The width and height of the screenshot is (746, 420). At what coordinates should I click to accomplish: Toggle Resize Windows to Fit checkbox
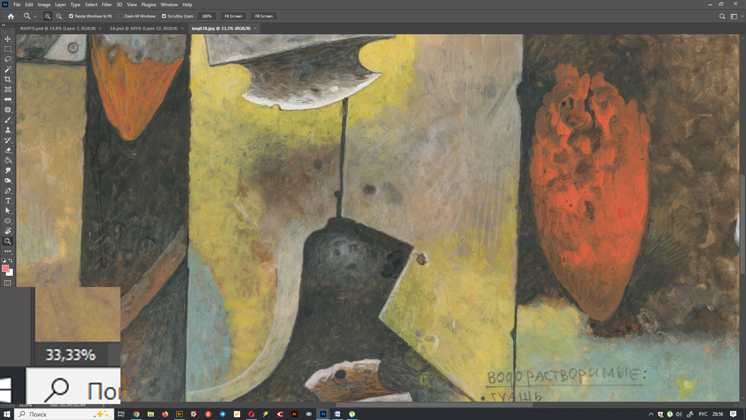[71, 16]
